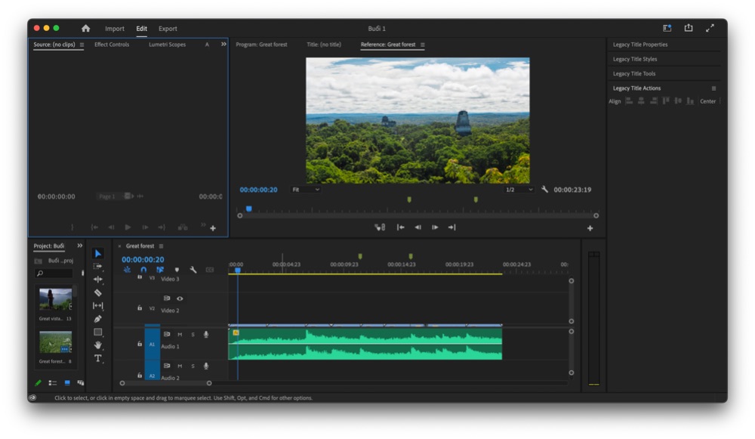Go to the Home screen

pos(86,29)
